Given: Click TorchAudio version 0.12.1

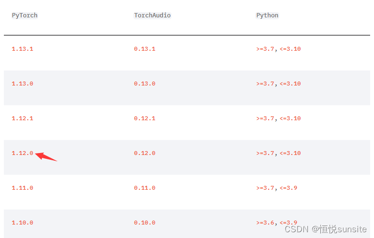Looking at the screenshot, I should click(144, 118).
